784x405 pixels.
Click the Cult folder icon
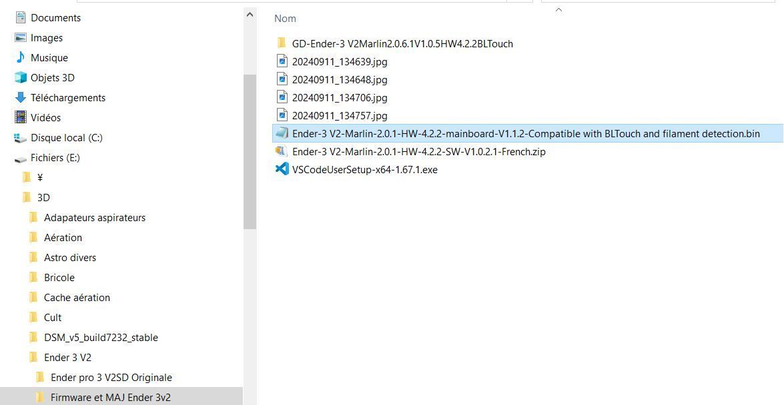33,316
